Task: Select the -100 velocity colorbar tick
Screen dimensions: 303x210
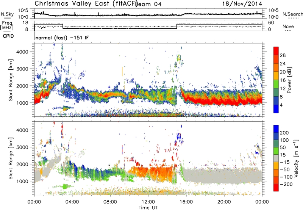Action: [x=286, y=177]
